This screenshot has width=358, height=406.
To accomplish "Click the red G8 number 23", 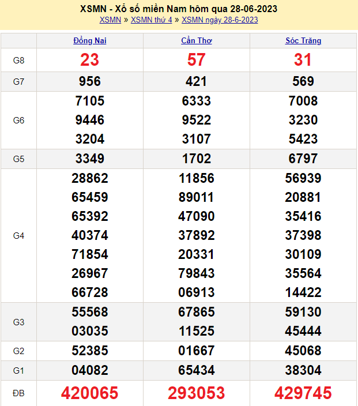I will click(x=90, y=60).
